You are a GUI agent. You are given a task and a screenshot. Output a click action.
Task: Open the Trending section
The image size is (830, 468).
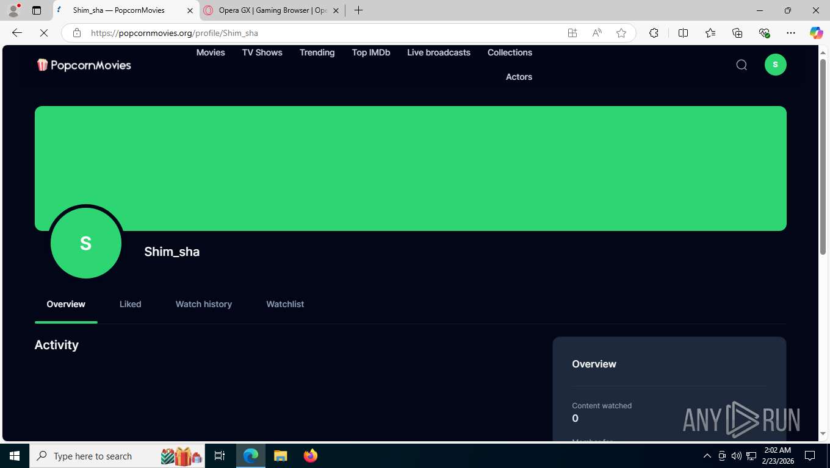317,52
